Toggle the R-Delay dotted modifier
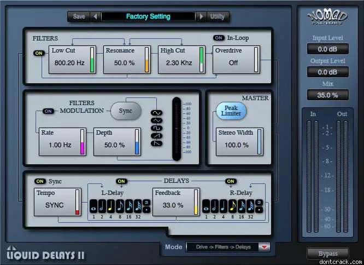Image resolution: width=364 pixels, height=265 pixels. [x=259, y=210]
